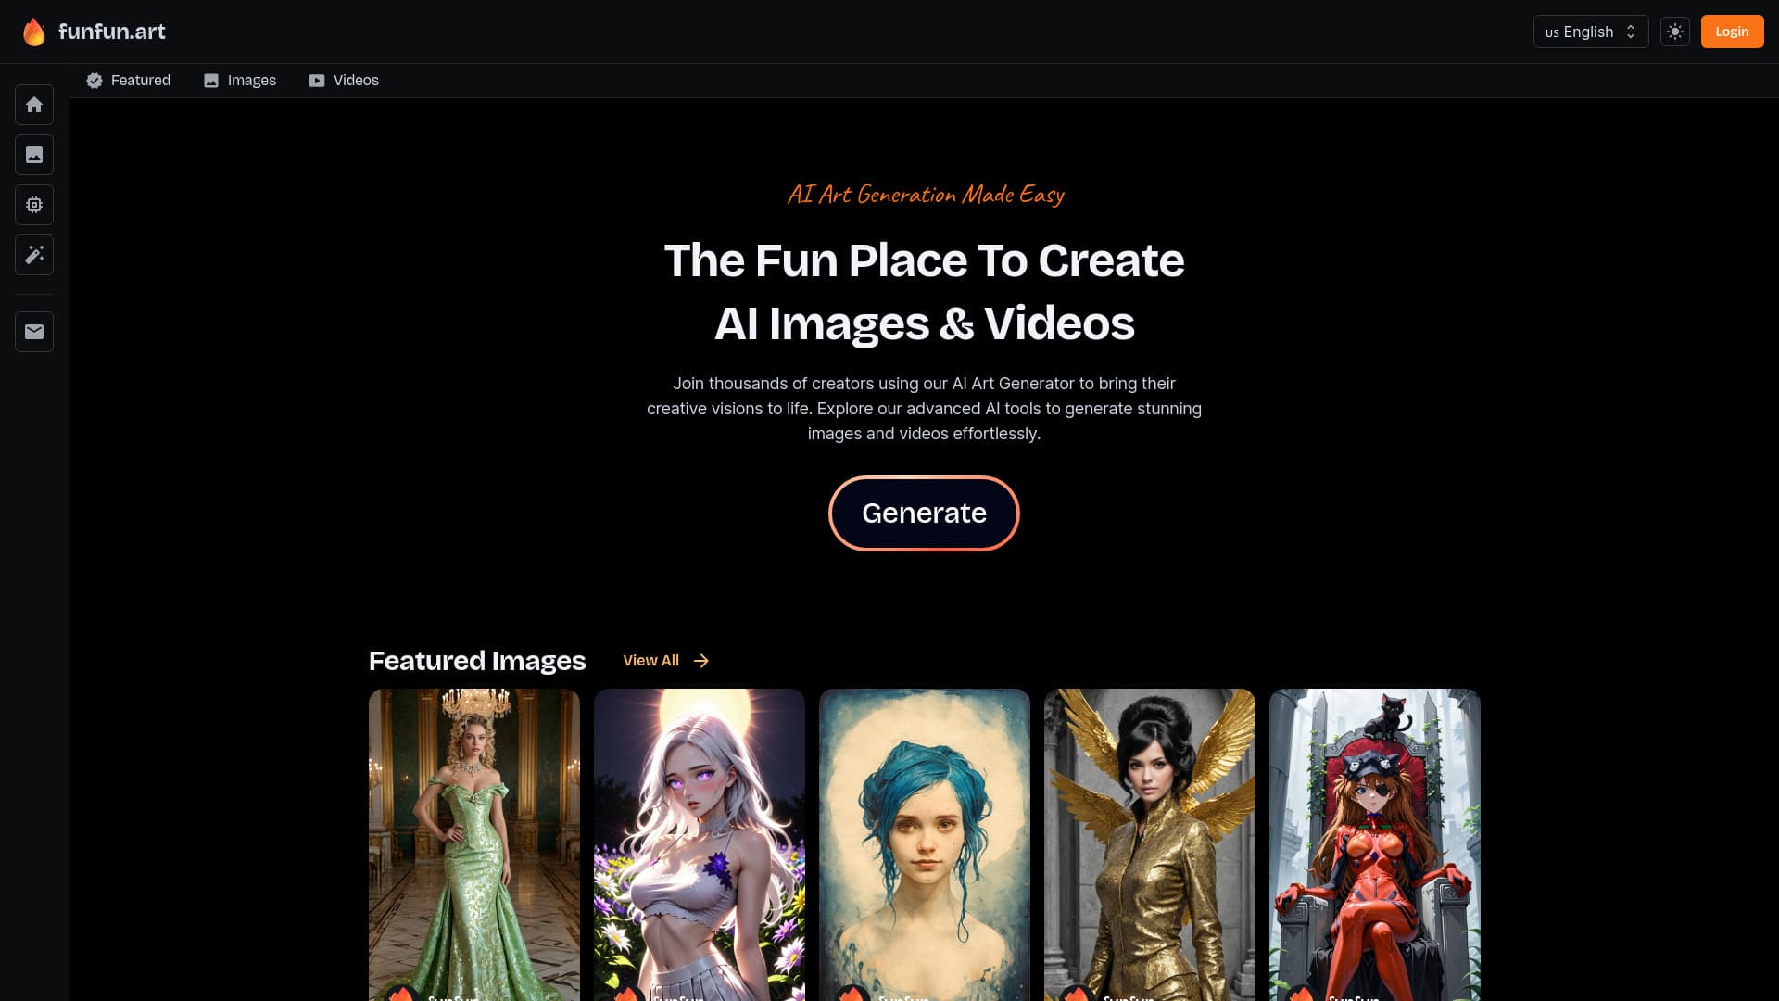Open the contact mail icon in sidebar
This screenshot has width=1779, height=1001.
point(33,332)
